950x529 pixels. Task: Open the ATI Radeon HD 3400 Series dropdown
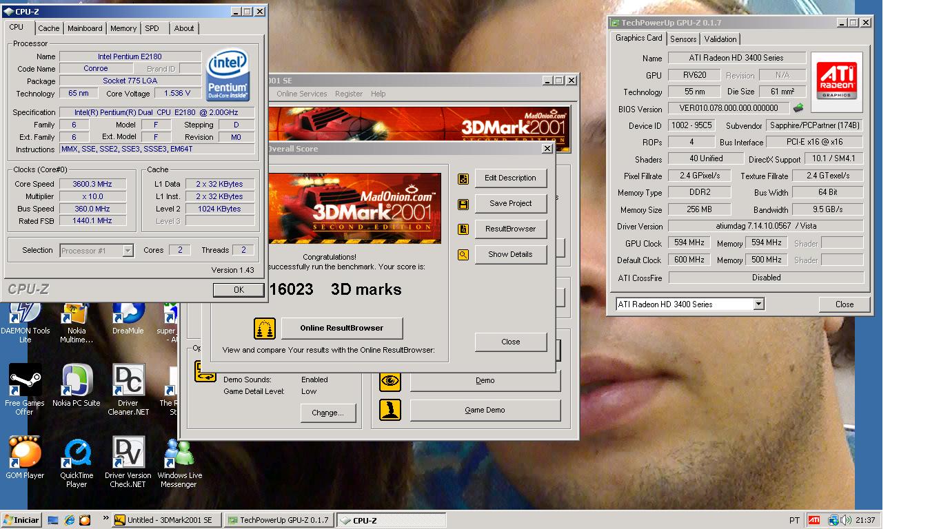pos(758,304)
